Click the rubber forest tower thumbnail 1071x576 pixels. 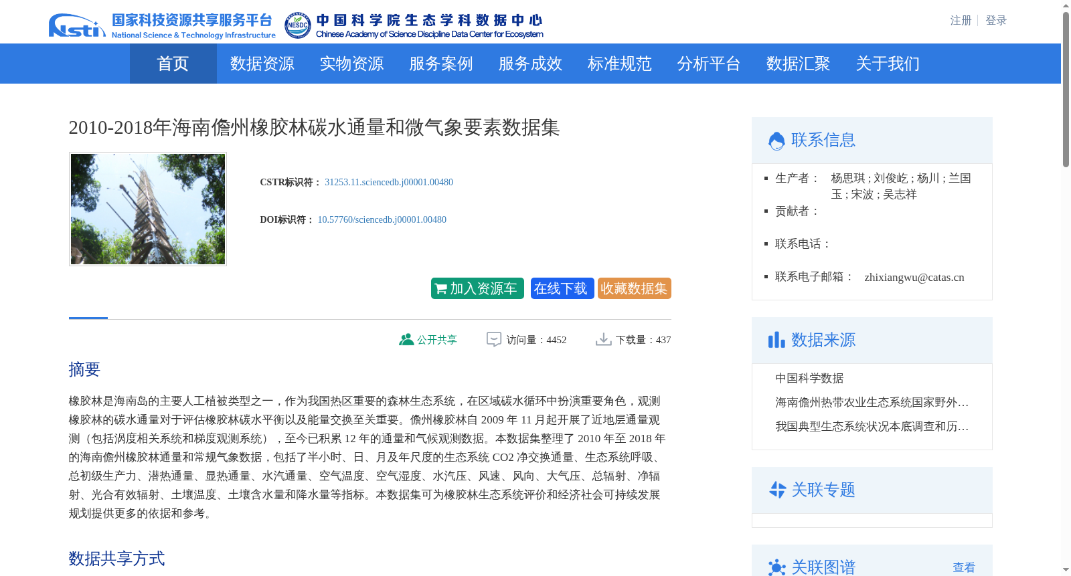(x=148, y=209)
